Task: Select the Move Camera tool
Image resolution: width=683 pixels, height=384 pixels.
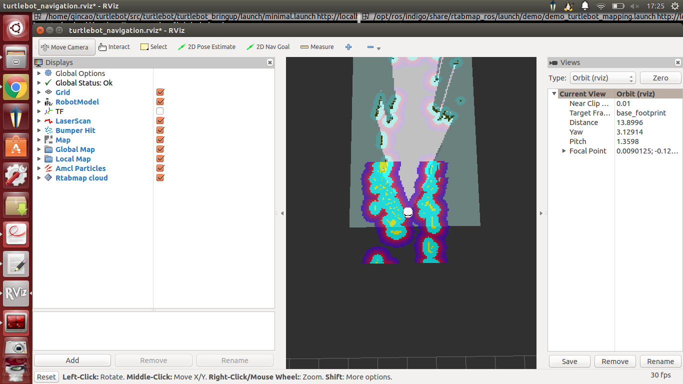Action: pyautogui.click(x=66, y=47)
